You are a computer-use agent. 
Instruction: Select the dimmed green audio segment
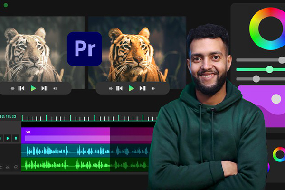pyautogui.click(x=129, y=164)
